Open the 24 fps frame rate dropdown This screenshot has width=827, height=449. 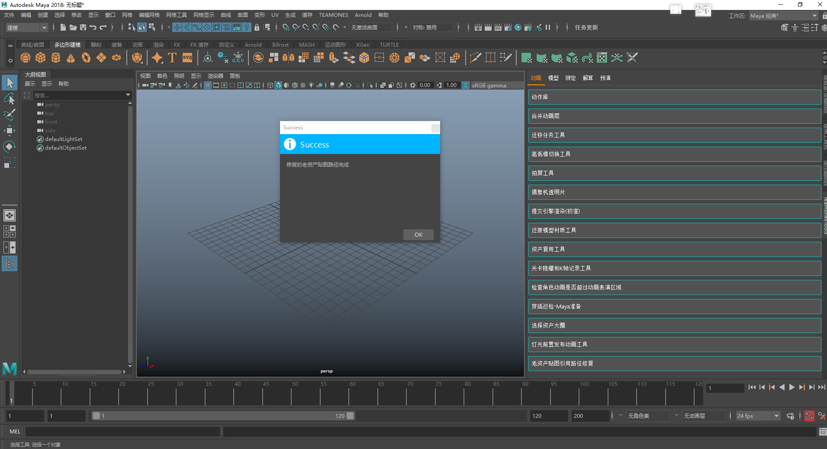pos(758,416)
